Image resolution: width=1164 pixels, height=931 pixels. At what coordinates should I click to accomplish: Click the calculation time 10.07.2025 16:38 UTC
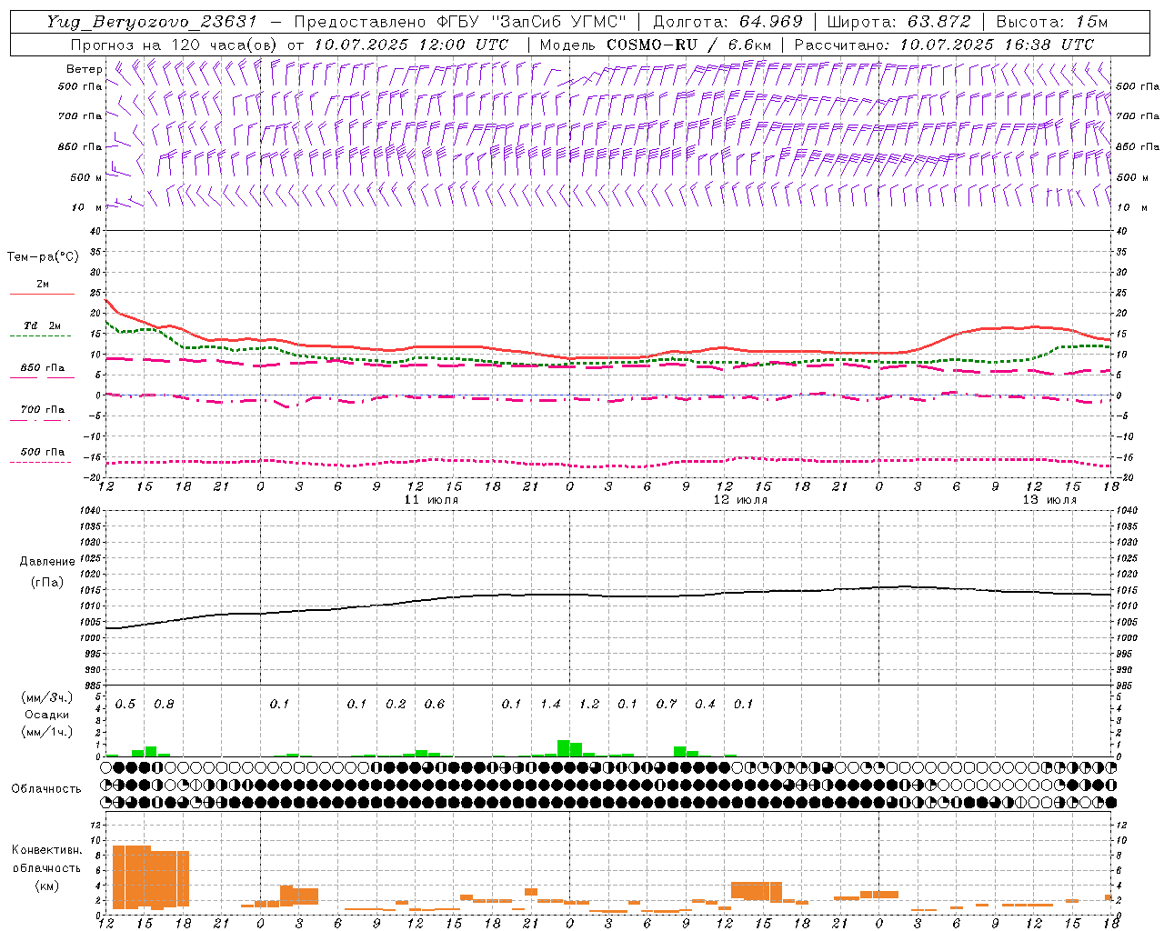tap(997, 44)
